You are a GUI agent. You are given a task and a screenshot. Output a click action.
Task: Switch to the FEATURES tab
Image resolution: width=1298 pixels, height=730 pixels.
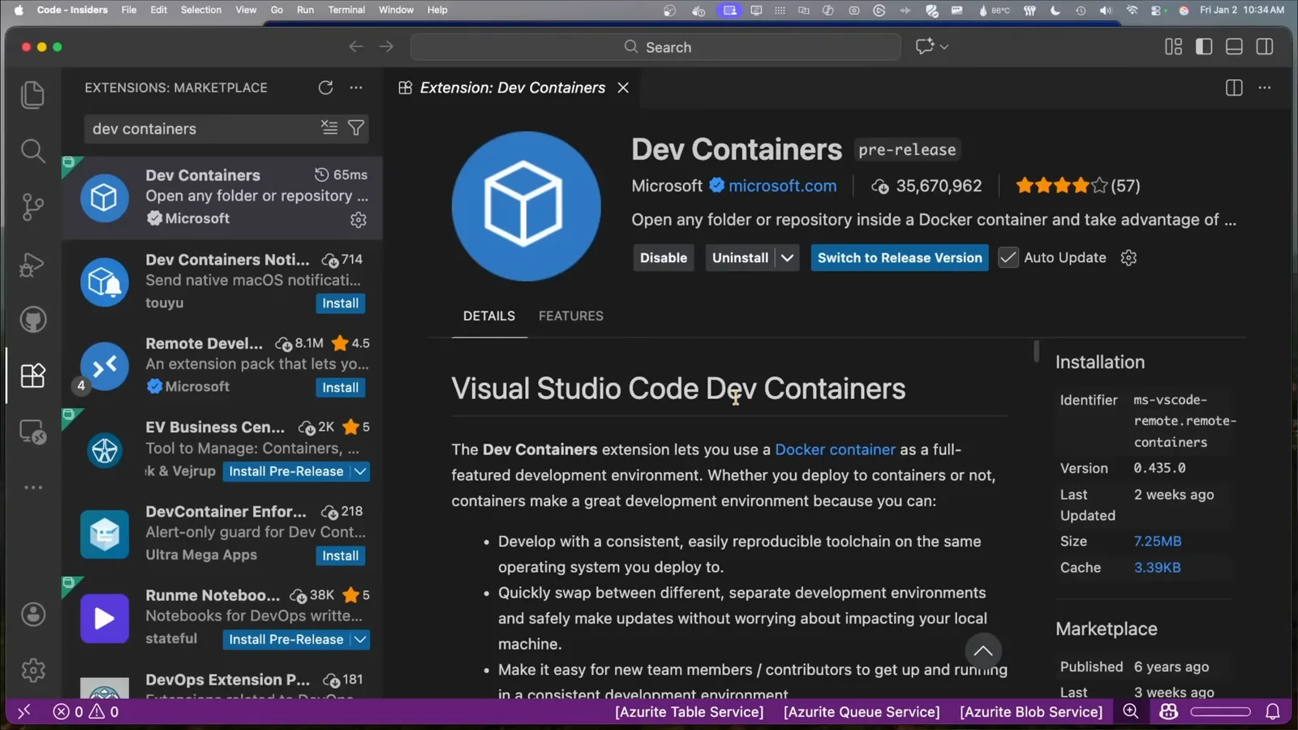pyautogui.click(x=571, y=316)
